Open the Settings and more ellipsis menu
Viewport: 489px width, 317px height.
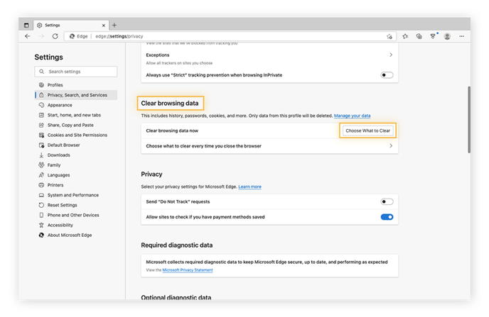click(x=461, y=36)
